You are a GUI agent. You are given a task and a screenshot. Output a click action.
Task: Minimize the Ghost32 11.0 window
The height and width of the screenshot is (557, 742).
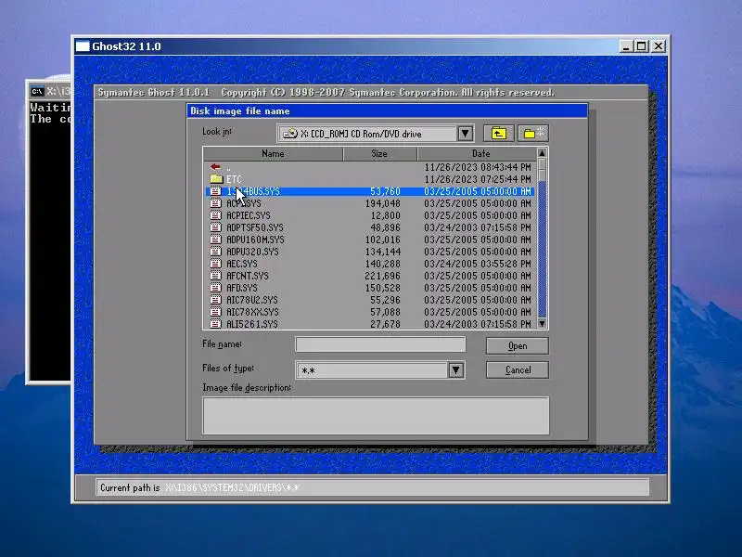pyautogui.click(x=626, y=46)
